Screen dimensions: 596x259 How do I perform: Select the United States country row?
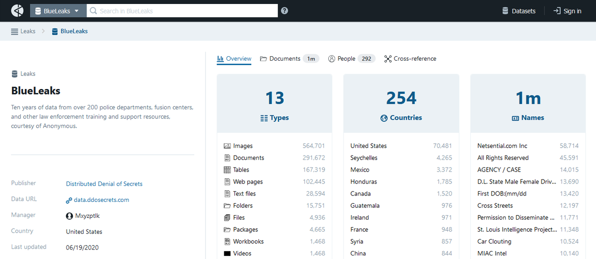[x=401, y=146]
